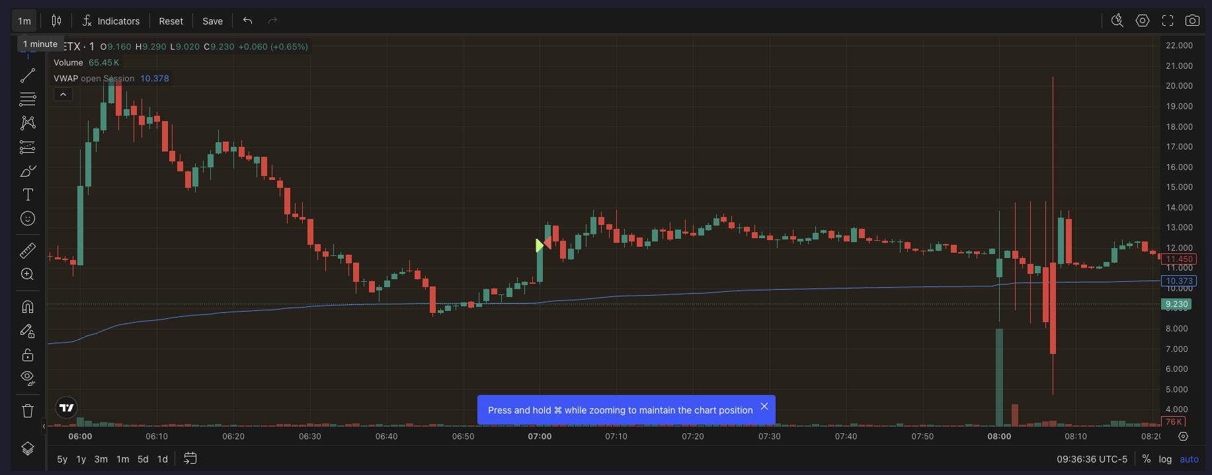Pick the ruler measure tool
This screenshot has width=1212, height=475.
coord(28,251)
